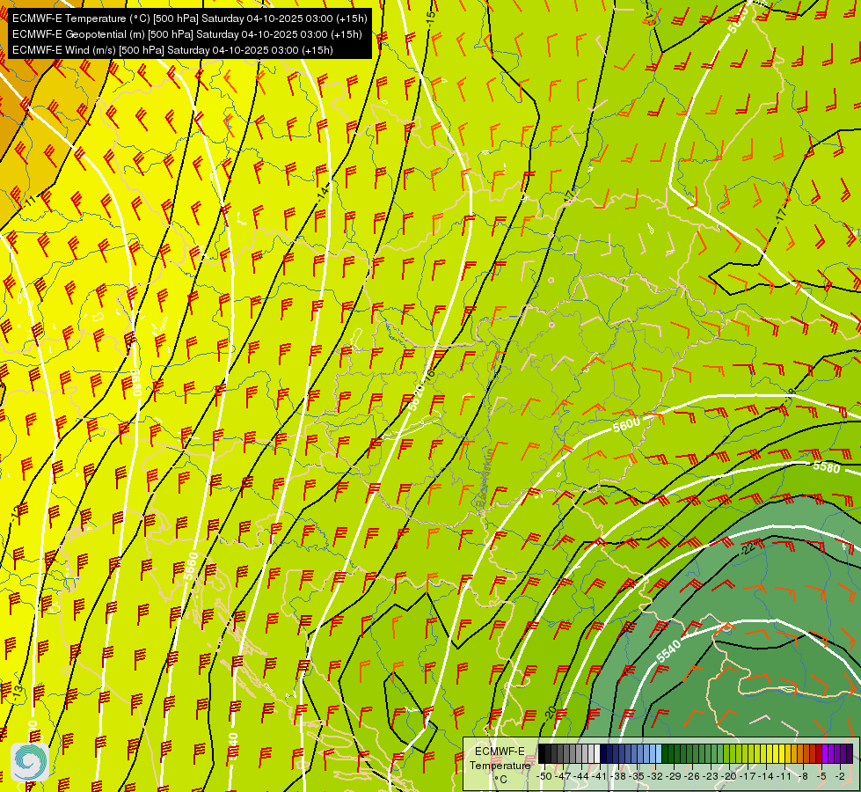Image resolution: width=861 pixels, height=792 pixels.
Task: Click the swirl logo icon in the bottom-left corner
Action: coord(30,762)
